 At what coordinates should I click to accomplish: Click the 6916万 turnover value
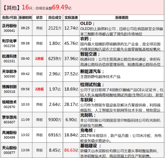point(55,135)
